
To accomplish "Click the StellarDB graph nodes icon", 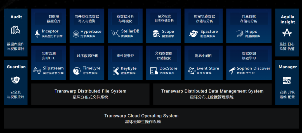I will [x=115, y=33].
